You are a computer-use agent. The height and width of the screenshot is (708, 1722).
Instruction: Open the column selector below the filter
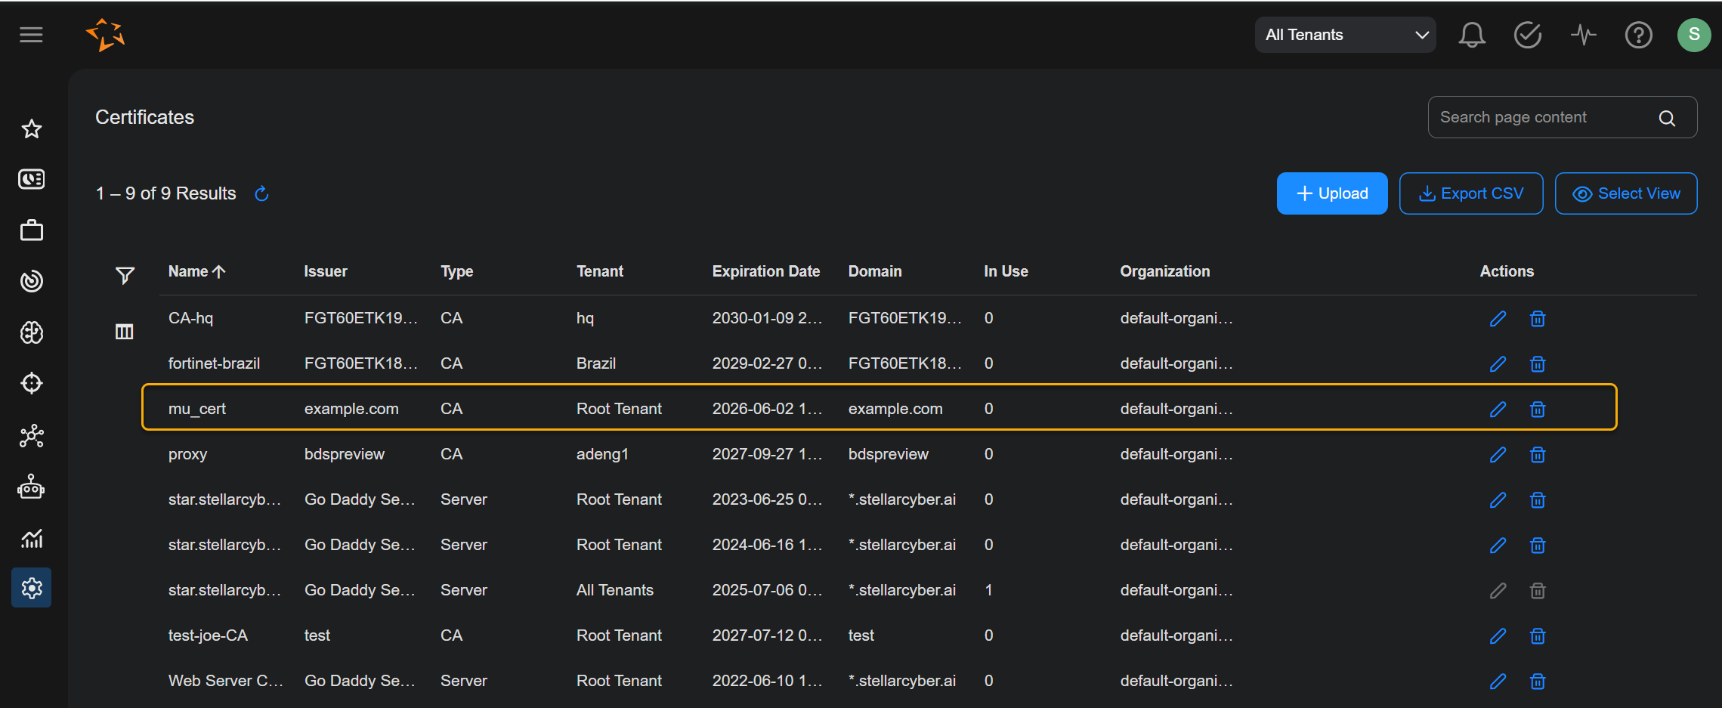tap(124, 330)
